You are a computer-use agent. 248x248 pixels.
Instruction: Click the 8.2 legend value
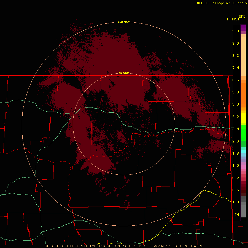pyautogui.click(x=236, y=55)
